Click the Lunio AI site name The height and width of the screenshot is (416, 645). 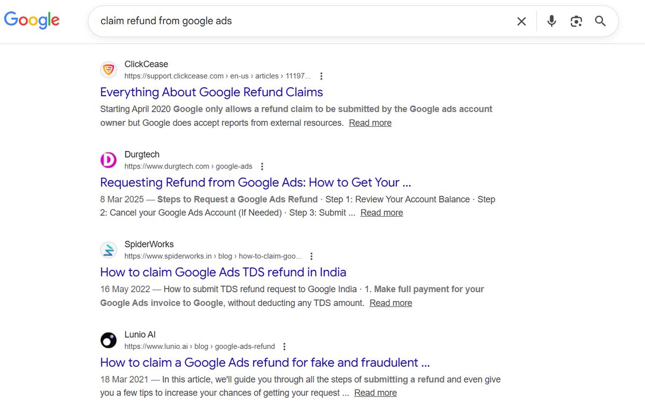[x=140, y=335]
